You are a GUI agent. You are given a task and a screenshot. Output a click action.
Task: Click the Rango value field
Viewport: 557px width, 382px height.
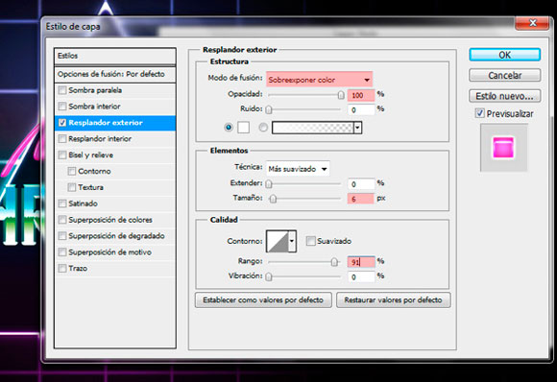(361, 262)
